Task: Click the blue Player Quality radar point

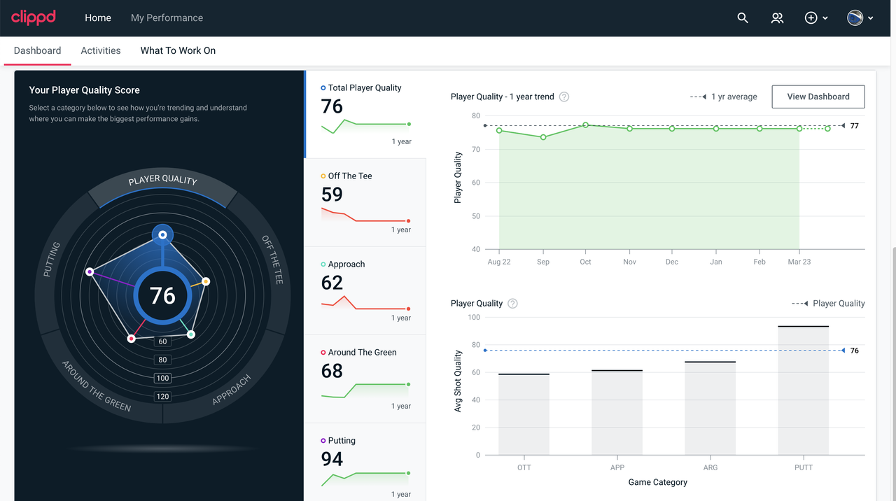Action: click(x=162, y=235)
